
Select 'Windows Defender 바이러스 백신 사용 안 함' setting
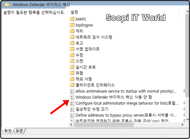[114, 97]
